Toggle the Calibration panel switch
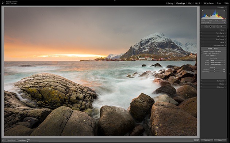This screenshot has height=143, width=230. pos(201,87)
